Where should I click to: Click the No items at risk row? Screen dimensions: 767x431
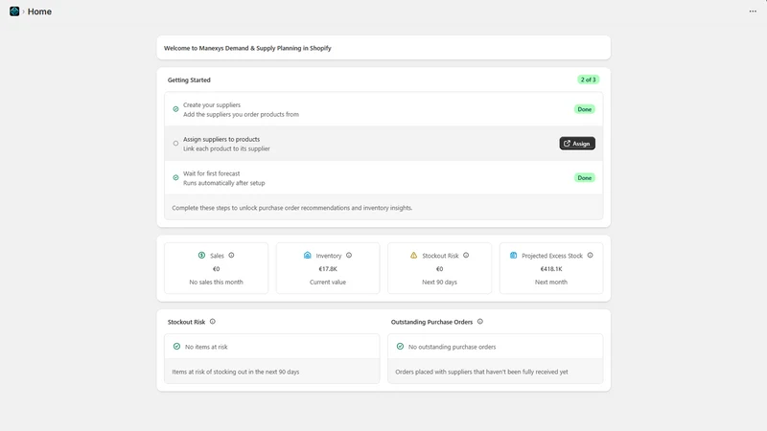[x=272, y=347]
